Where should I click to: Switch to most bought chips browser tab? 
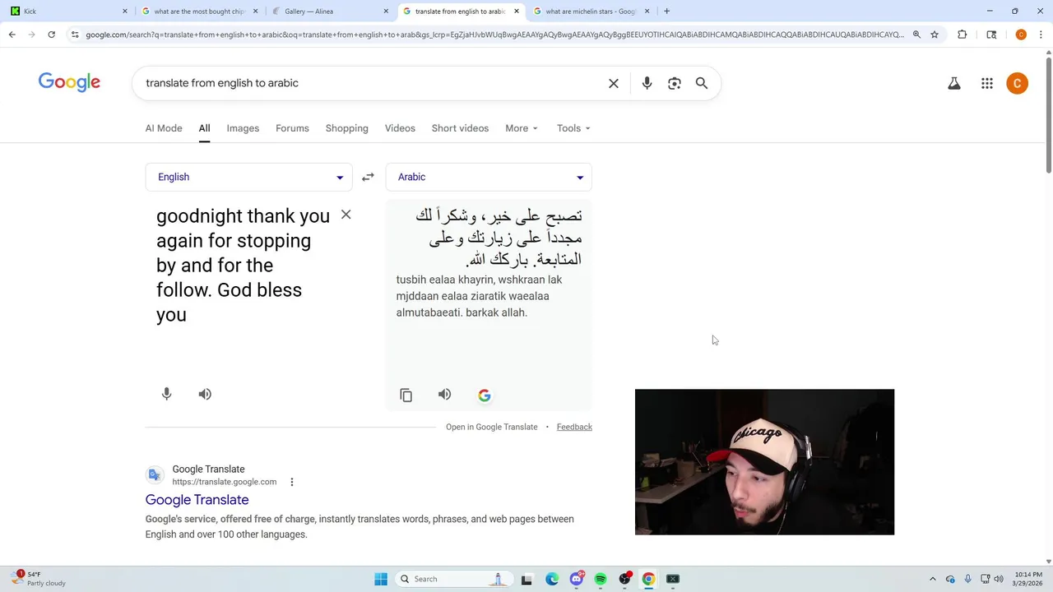tap(199, 12)
